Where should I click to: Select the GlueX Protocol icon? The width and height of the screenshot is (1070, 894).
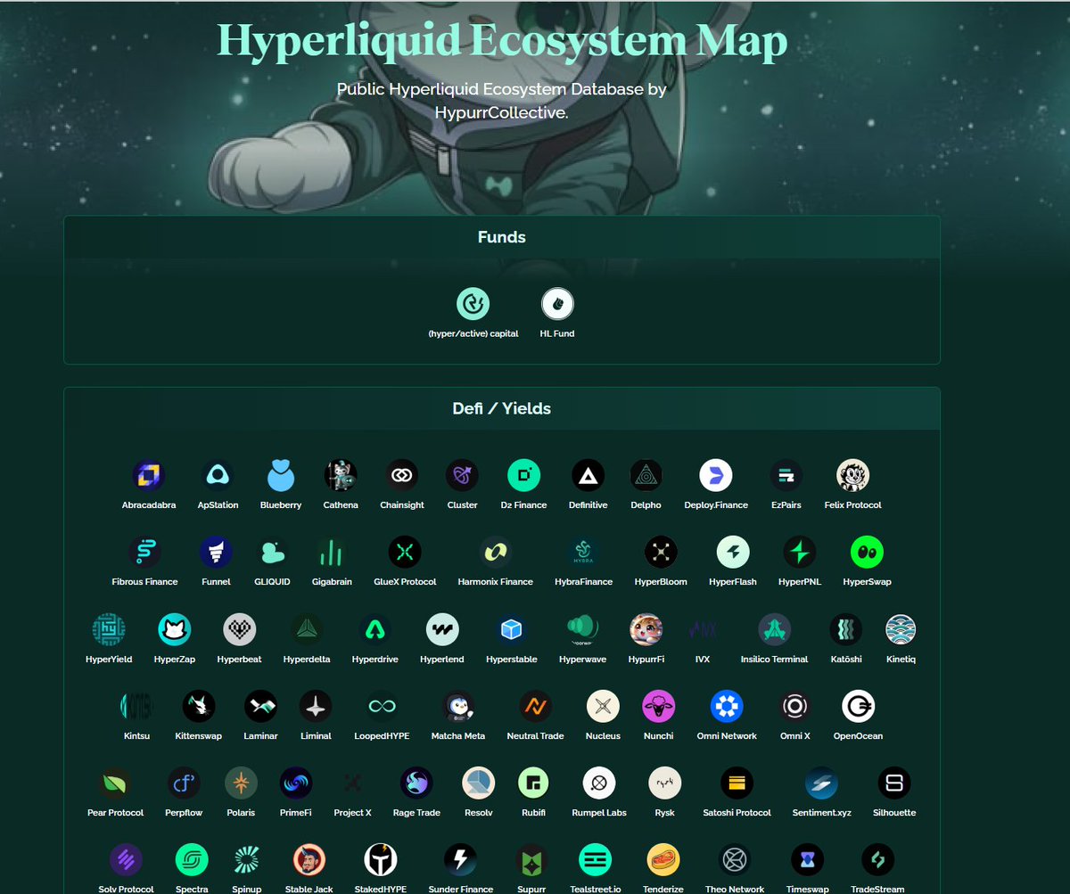point(405,553)
